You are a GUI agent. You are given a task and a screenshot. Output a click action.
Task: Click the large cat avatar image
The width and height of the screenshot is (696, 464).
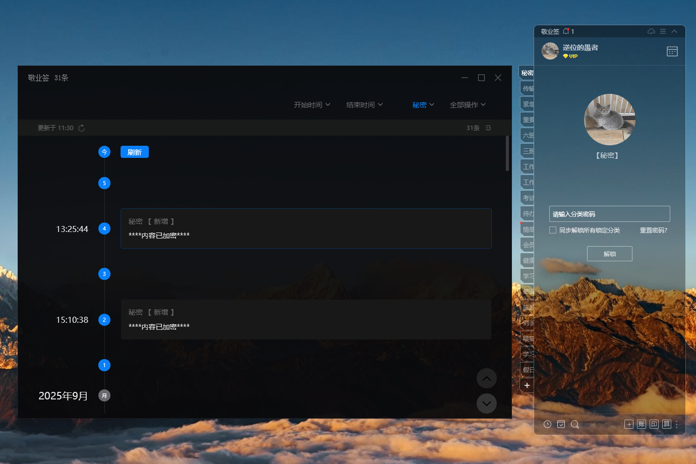point(610,120)
